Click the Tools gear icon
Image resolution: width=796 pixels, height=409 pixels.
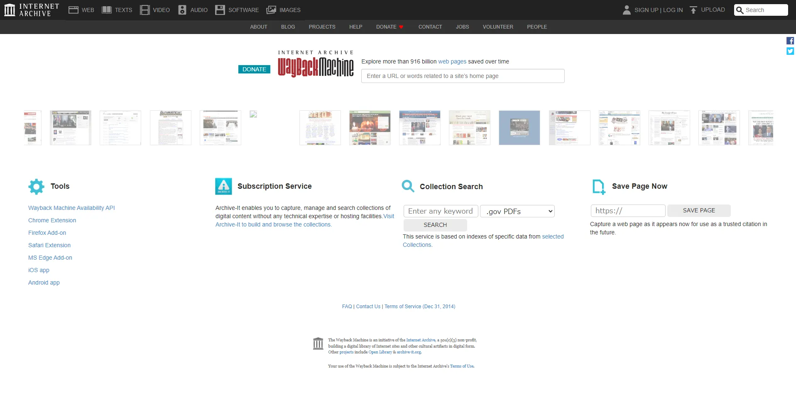pos(37,187)
